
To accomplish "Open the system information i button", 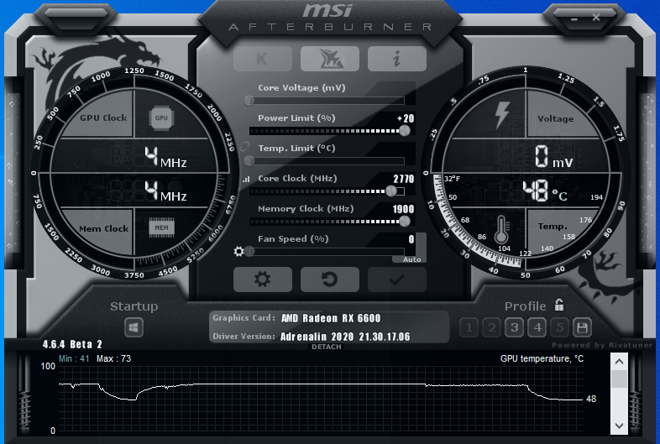I will click(x=397, y=59).
